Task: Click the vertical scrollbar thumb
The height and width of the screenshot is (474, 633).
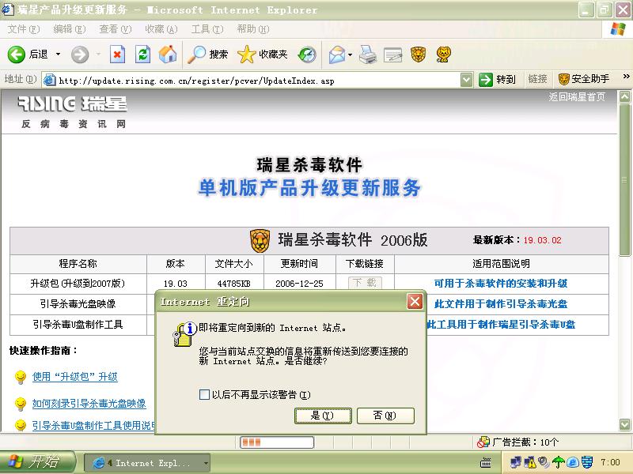Action: coord(624,180)
